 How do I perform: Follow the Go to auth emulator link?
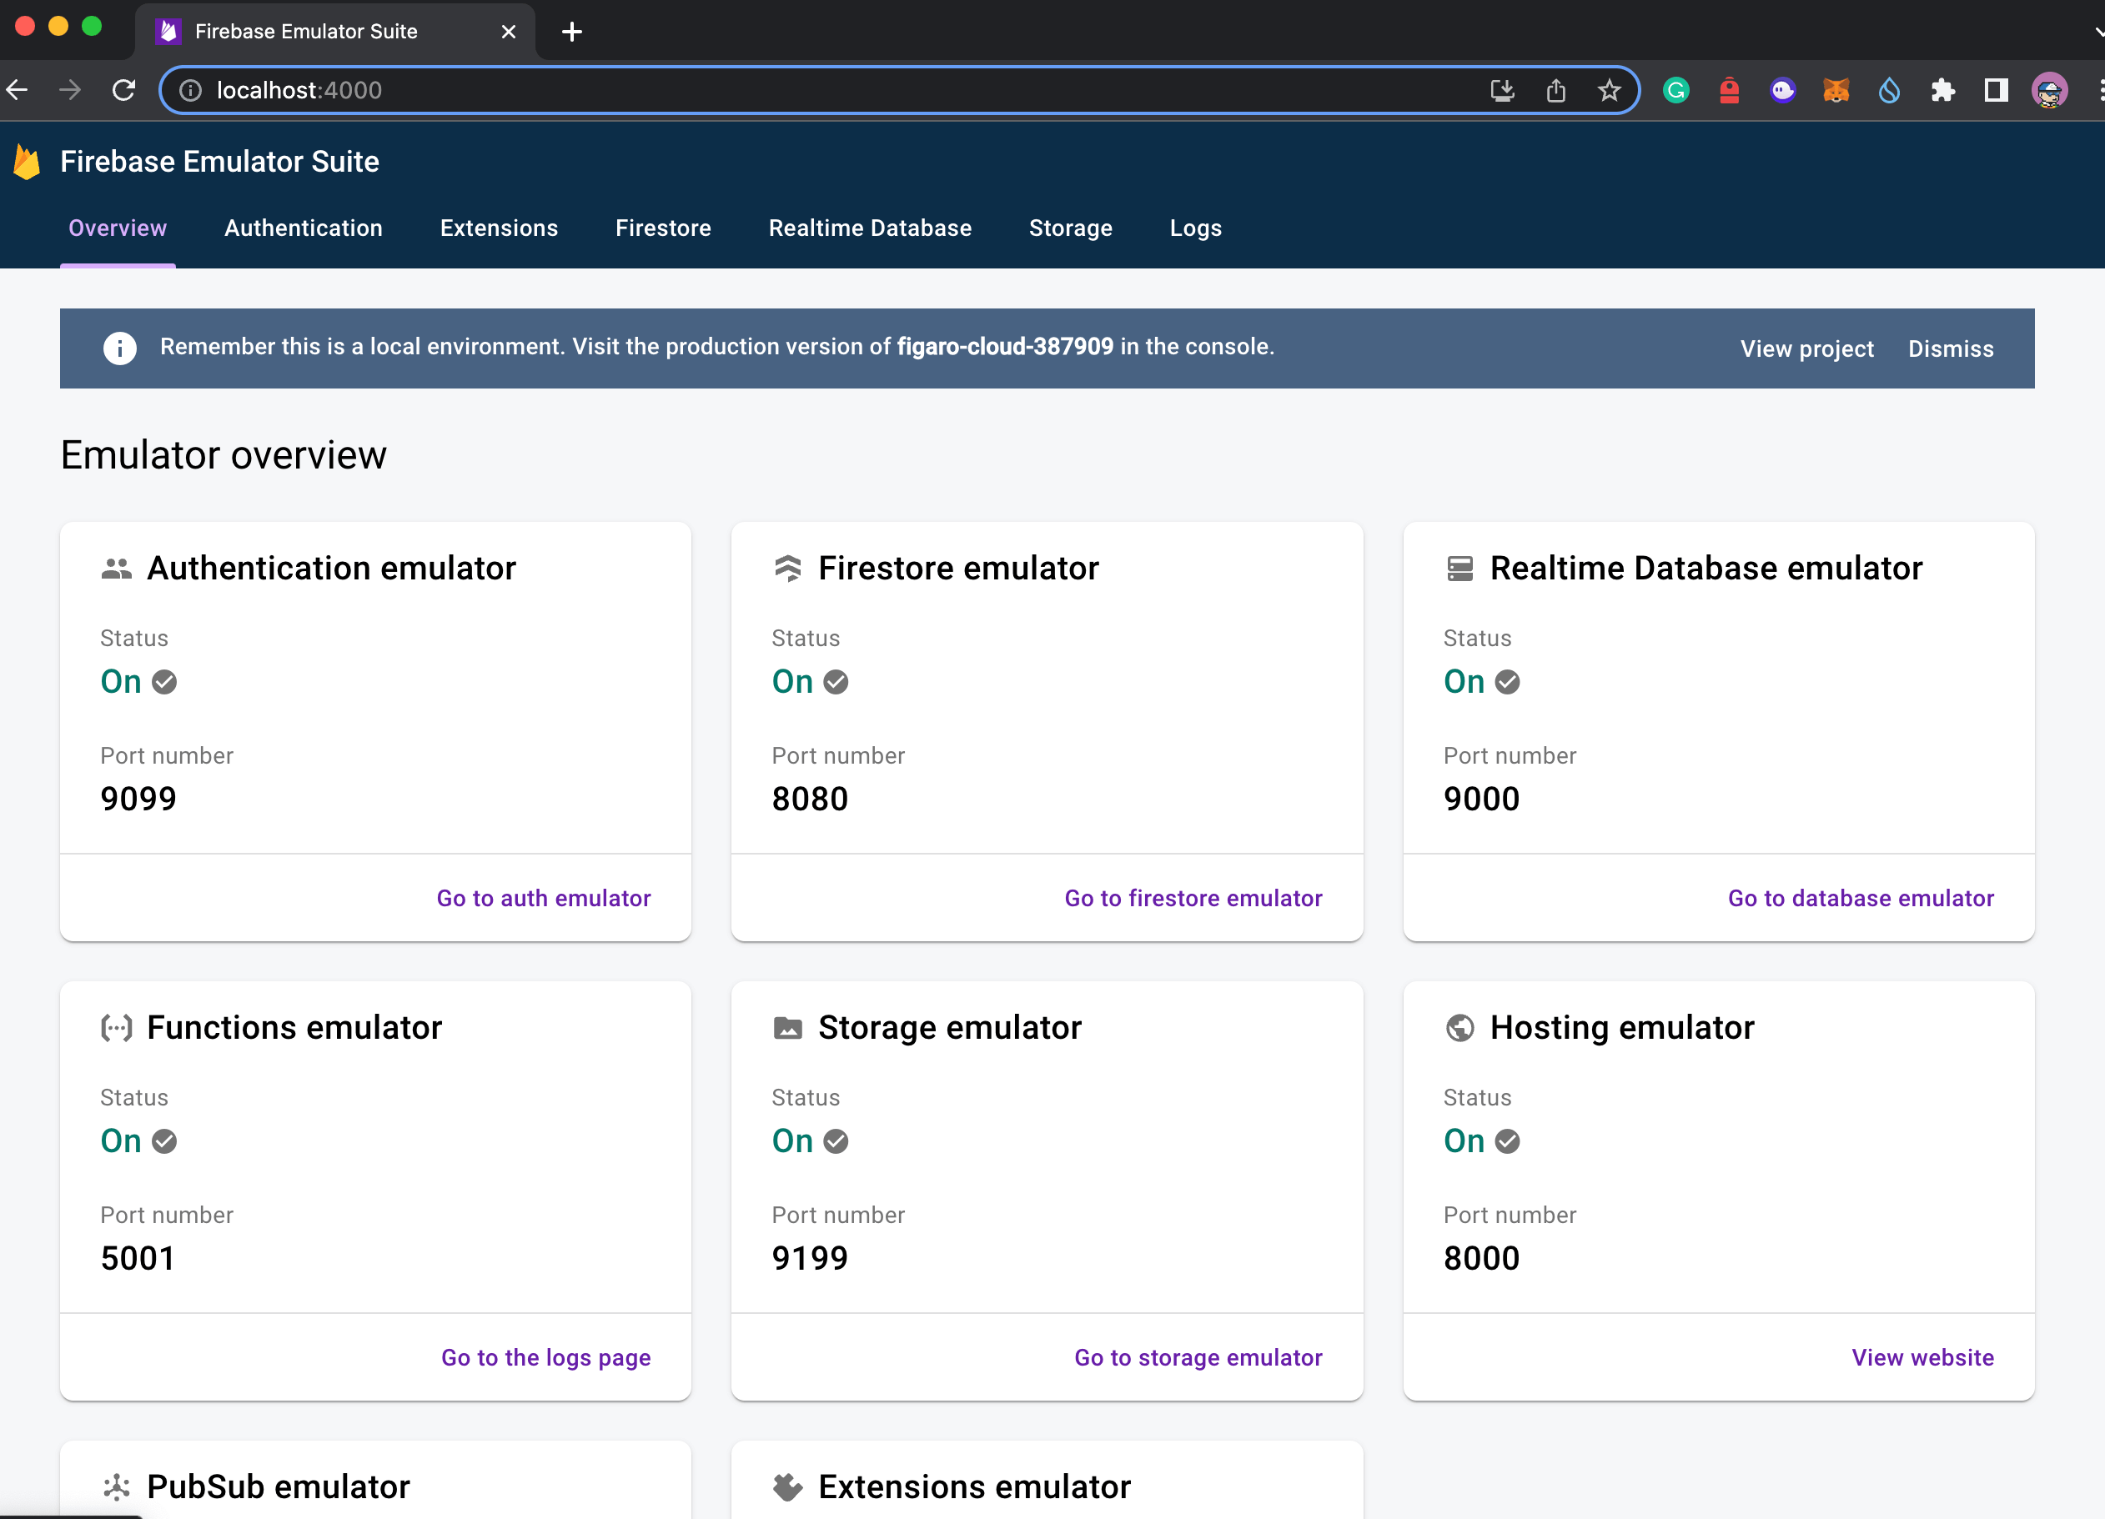(x=543, y=898)
